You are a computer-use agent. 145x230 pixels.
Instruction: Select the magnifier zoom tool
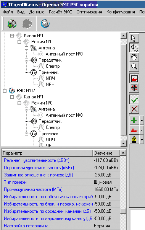pyautogui.click(x=134, y=67)
